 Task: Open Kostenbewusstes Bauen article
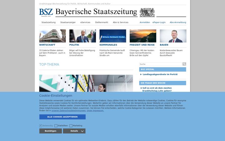click(171, 53)
